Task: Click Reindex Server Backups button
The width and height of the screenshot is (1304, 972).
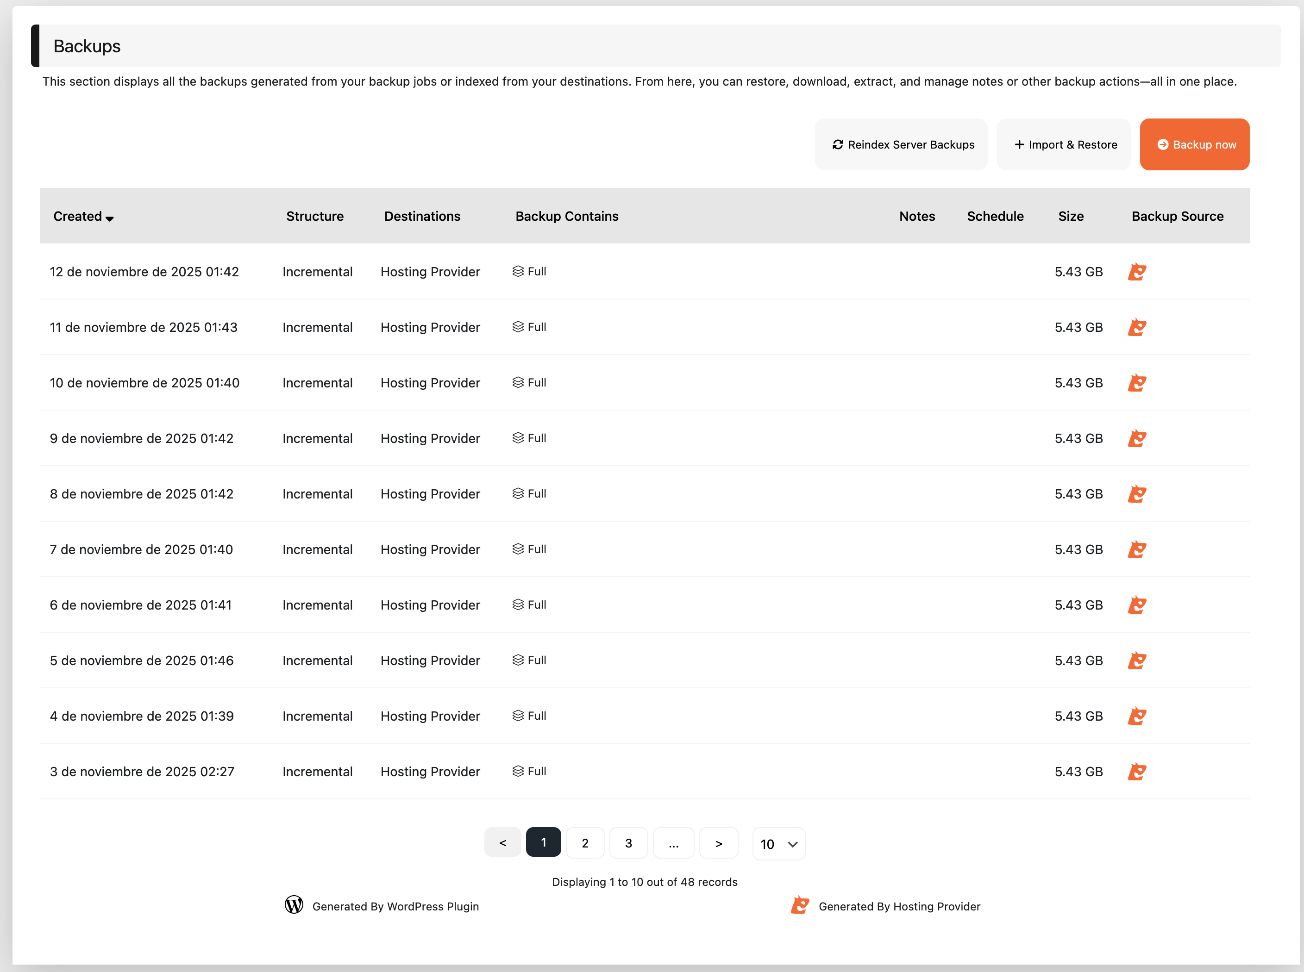Action: (x=901, y=145)
